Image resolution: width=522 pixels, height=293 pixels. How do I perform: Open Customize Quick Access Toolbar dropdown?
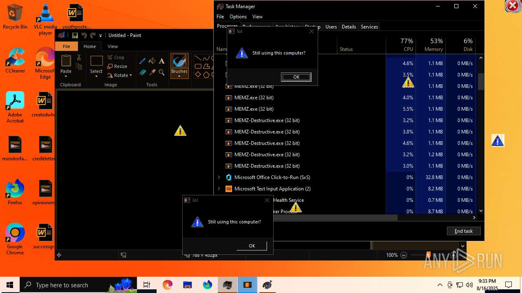(100, 36)
